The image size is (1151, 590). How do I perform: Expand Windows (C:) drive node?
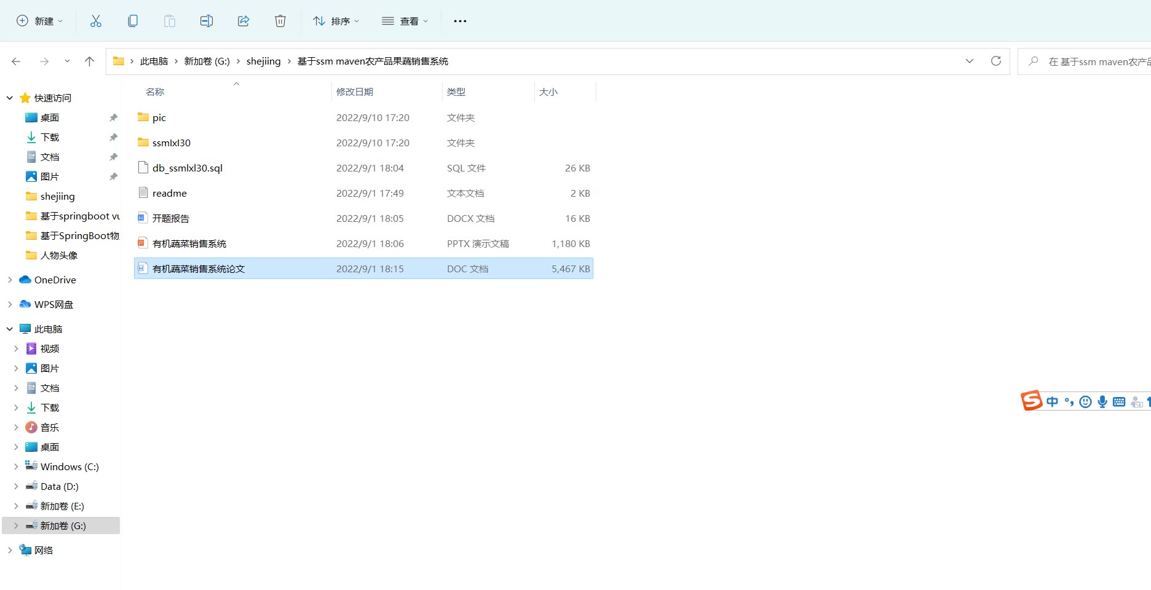pyautogui.click(x=16, y=466)
